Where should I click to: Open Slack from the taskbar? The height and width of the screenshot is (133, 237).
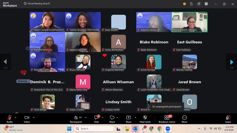coord(144,128)
